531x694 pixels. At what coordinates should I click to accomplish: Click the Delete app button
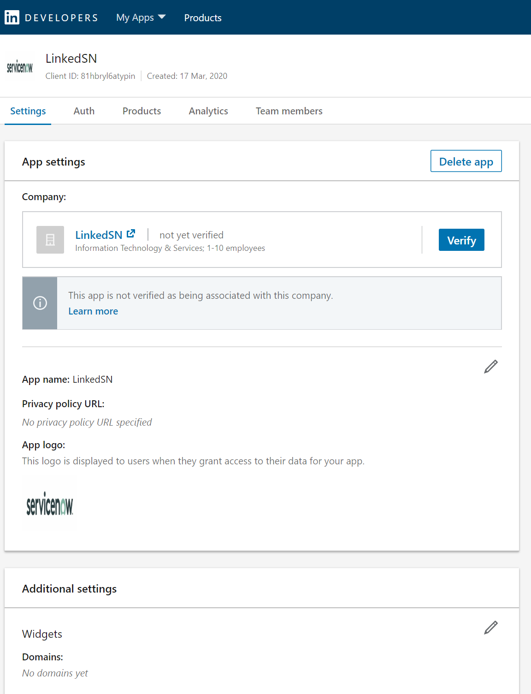tap(466, 161)
